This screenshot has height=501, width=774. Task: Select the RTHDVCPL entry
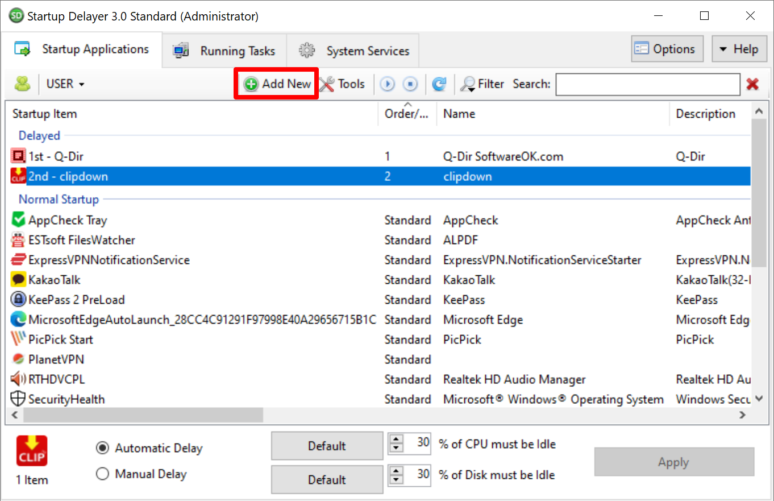click(x=57, y=379)
